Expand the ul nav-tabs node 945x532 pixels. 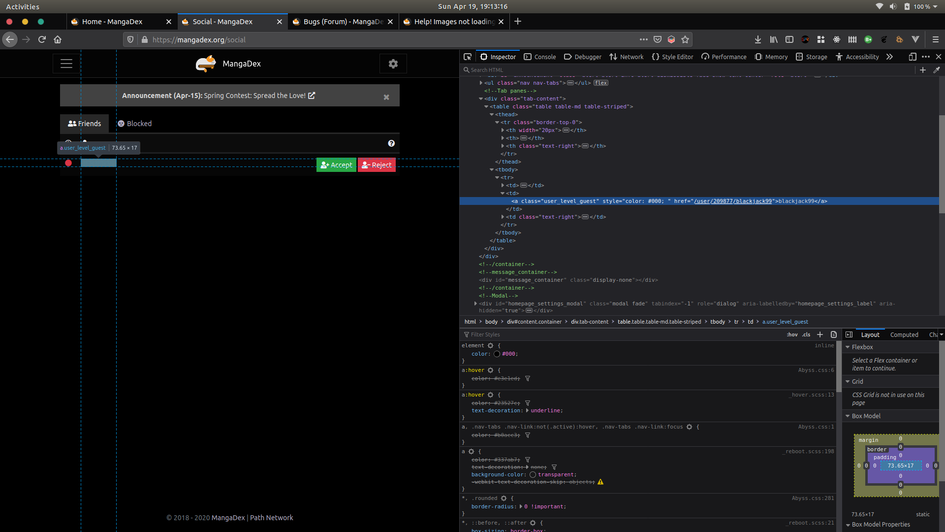click(x=481, y=83)
